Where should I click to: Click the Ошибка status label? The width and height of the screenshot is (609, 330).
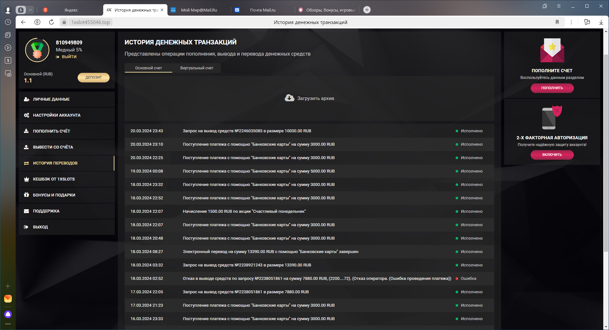(x=468, y=279)
